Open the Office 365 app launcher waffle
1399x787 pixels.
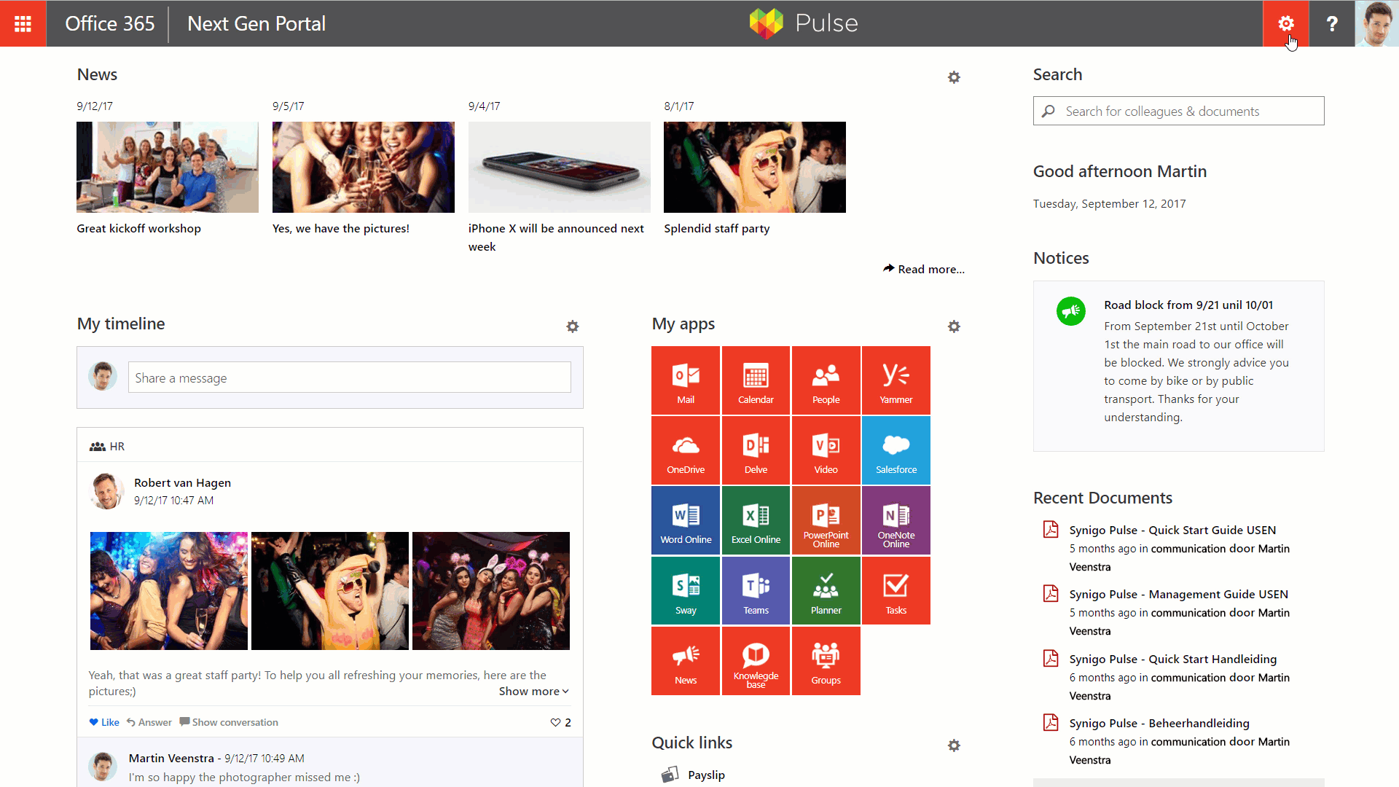tap(23, 23)
